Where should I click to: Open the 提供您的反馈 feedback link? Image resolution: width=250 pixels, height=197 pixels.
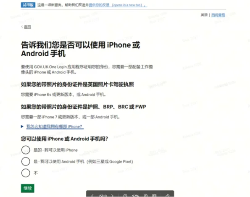click(118, 5)
